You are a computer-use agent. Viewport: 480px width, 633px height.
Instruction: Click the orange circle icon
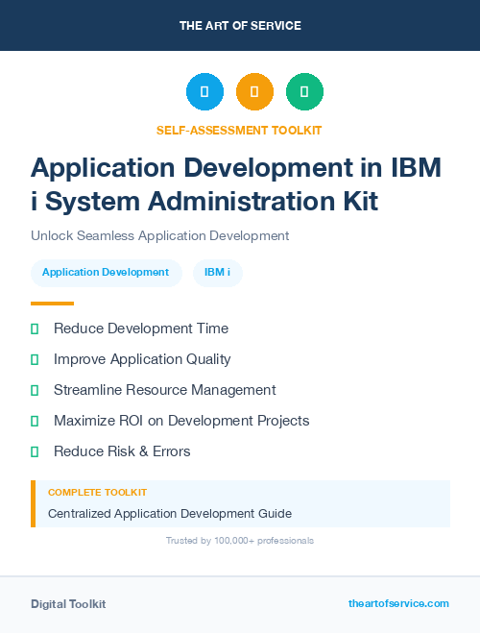(254, 91)
